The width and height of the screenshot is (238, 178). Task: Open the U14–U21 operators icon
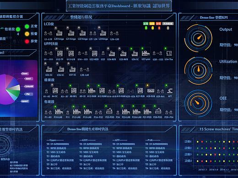pyautogui.click(x=83, y=53)
